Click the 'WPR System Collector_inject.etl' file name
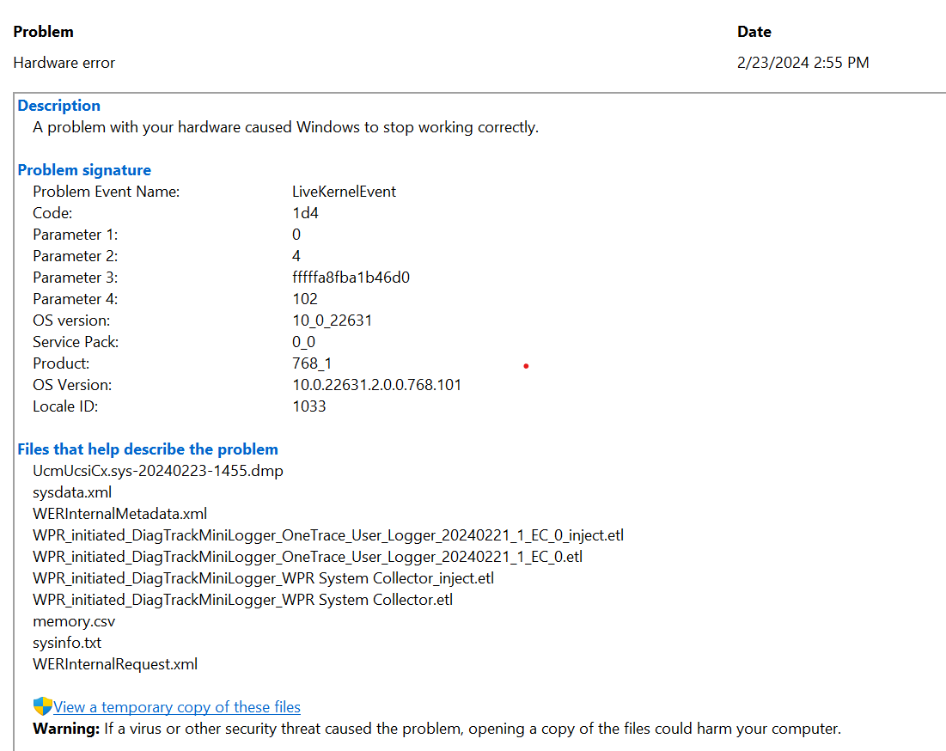The height and width of the screenshot is (751, 946). pos(264,578)
